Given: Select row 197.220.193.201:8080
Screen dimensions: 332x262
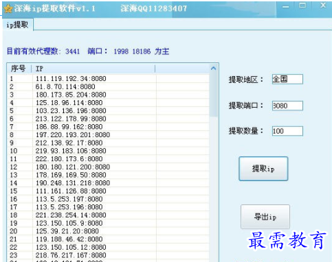Looking at the screenshot, I should click(x=109, y=134).
